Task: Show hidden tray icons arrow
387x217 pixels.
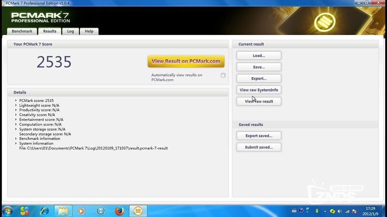Action: pos(325,211)
